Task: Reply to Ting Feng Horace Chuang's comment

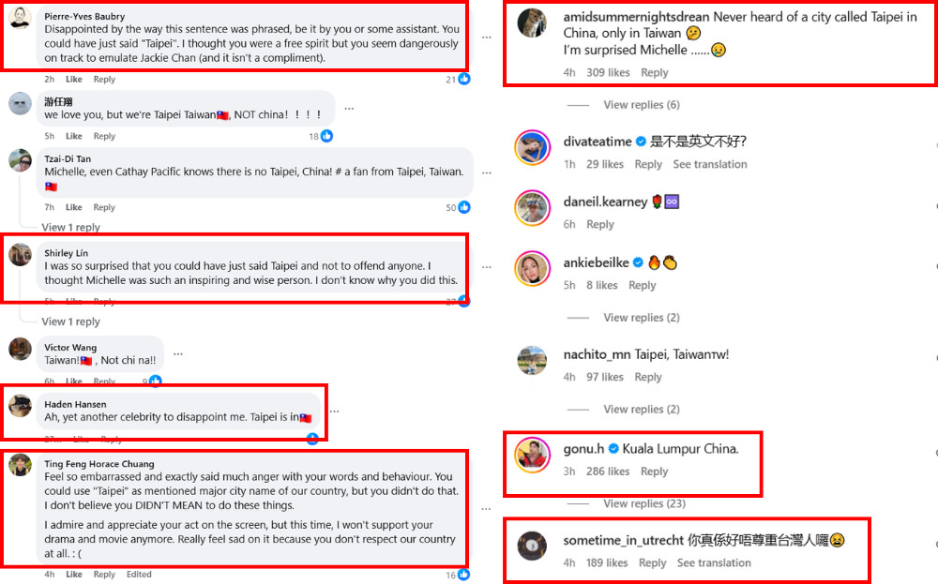Action: tap(104, 575)
